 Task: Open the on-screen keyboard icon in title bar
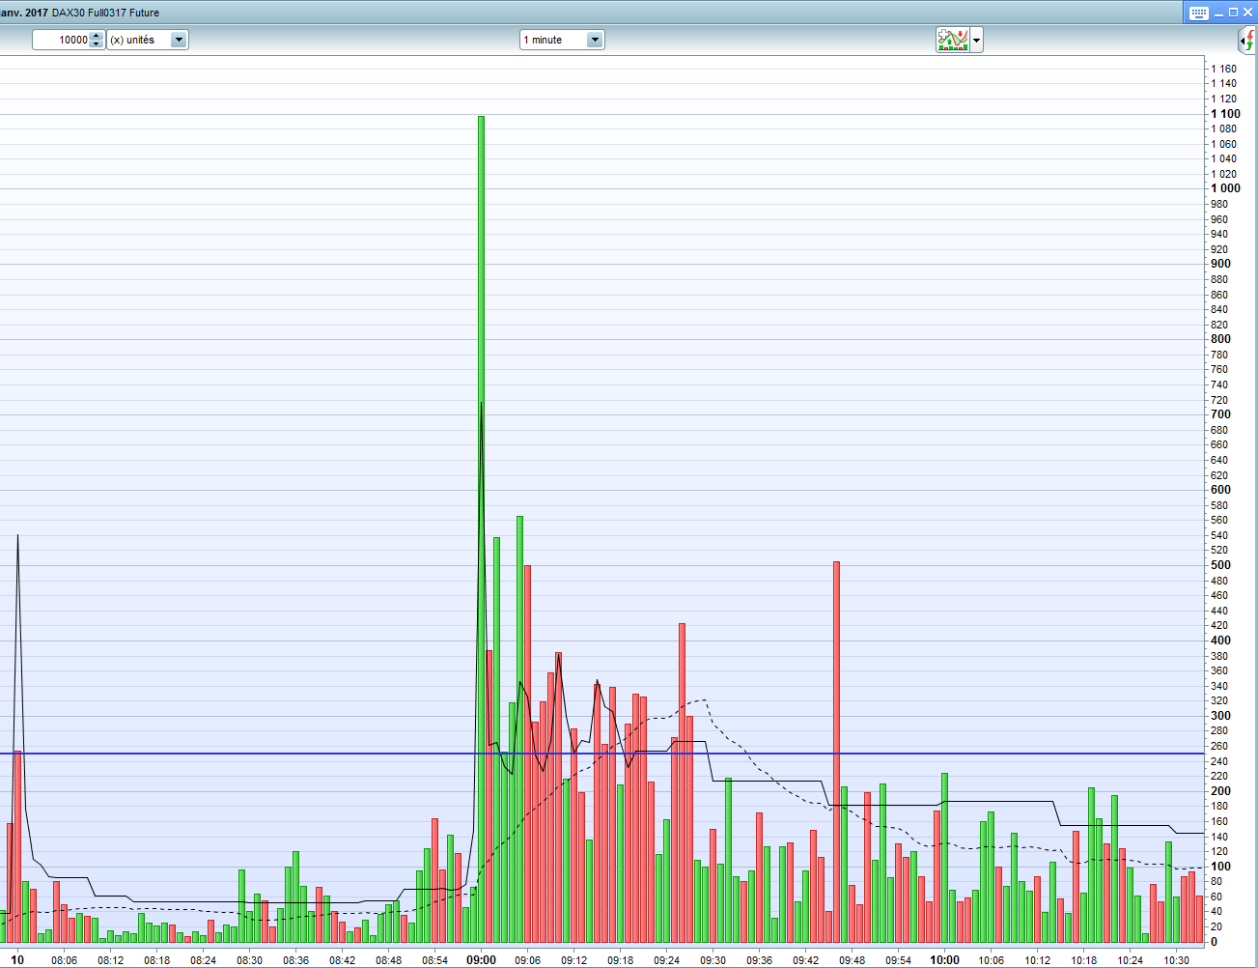(x=1199, y=13)
